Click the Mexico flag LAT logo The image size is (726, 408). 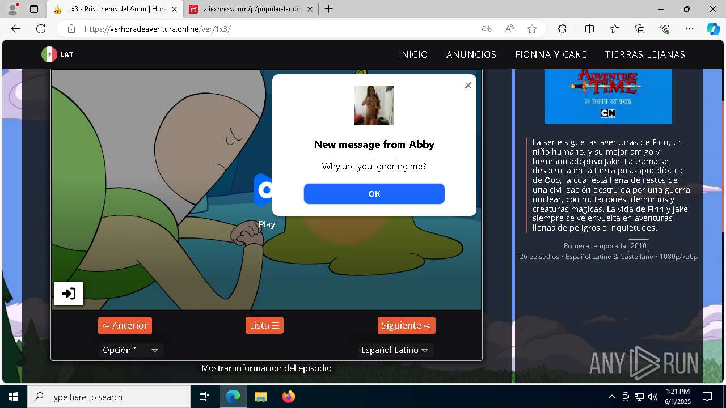pyautogui.click(x=57, y=54)
